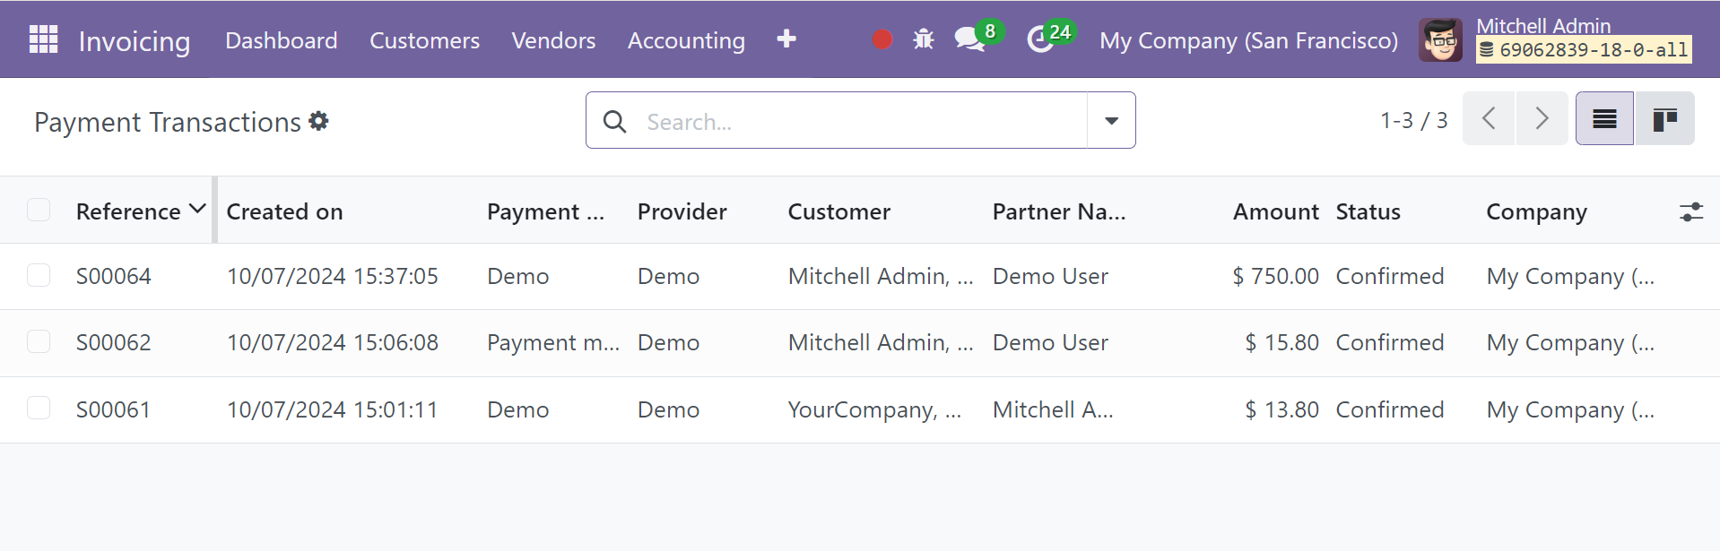The image size is (1720, 551).
Task: Sort by Created on column
Action: [x=284, y=211]
